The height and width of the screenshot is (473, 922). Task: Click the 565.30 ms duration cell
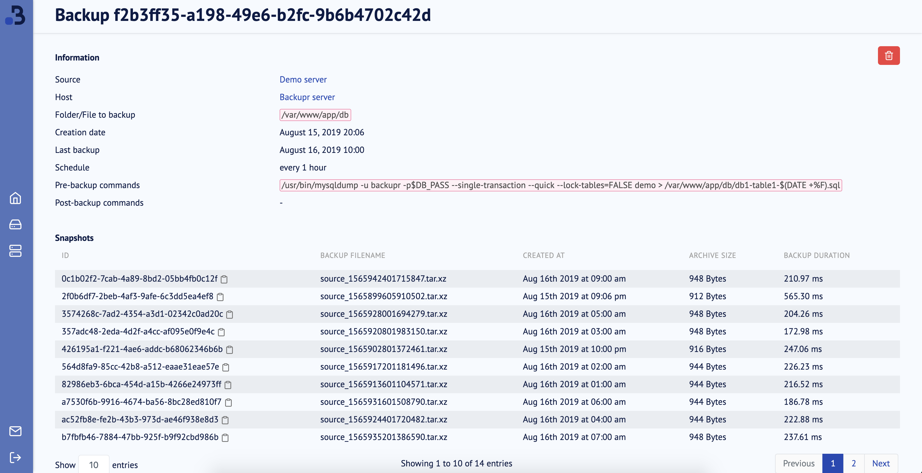tap(803, 296)
